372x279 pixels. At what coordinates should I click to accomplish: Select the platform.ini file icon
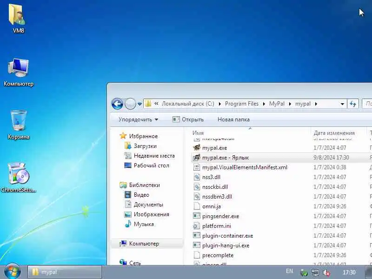point(197,226)
